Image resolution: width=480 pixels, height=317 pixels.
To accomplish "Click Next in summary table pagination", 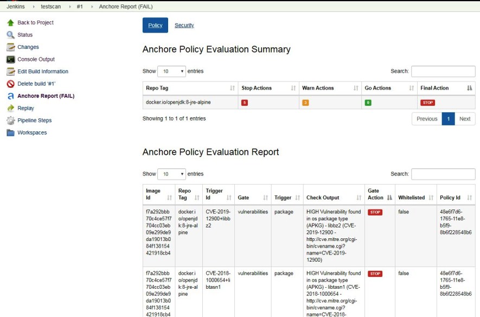I will coord(465,119).
